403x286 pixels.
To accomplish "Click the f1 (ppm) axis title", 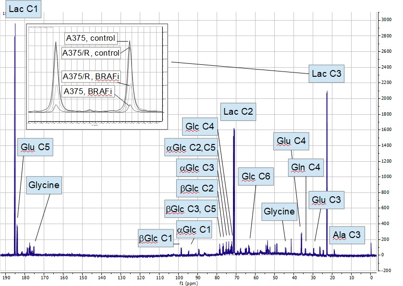I will pos(190,283).
